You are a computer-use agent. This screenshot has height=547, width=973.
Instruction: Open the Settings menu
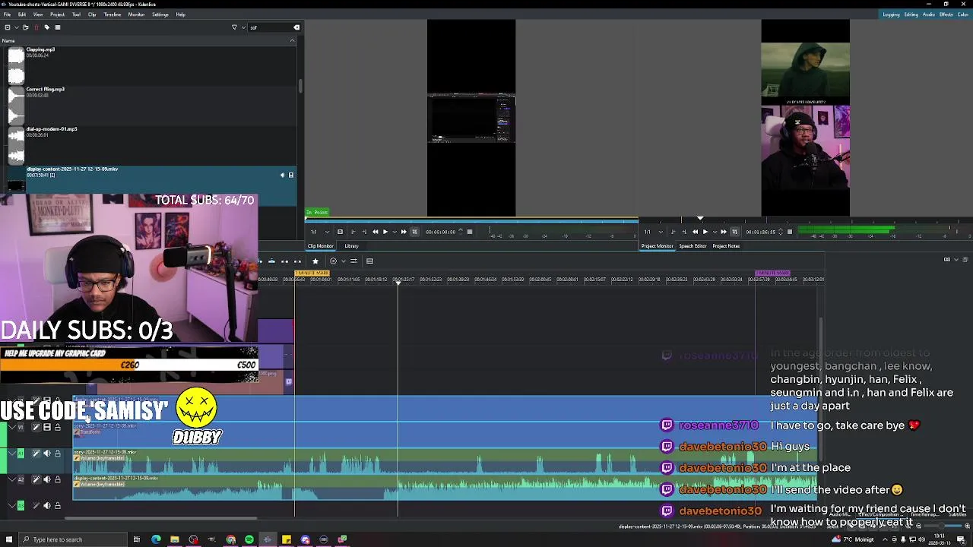point(160,14)
